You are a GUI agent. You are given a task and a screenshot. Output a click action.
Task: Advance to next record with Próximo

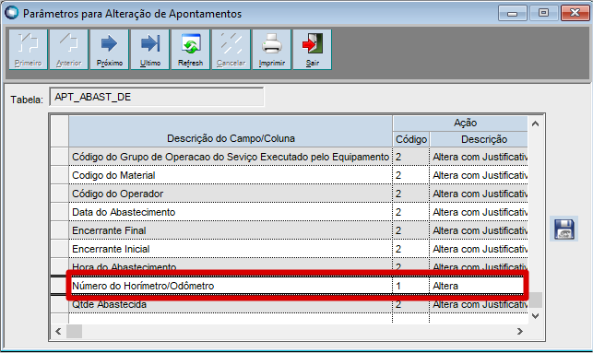pos(110,50)
